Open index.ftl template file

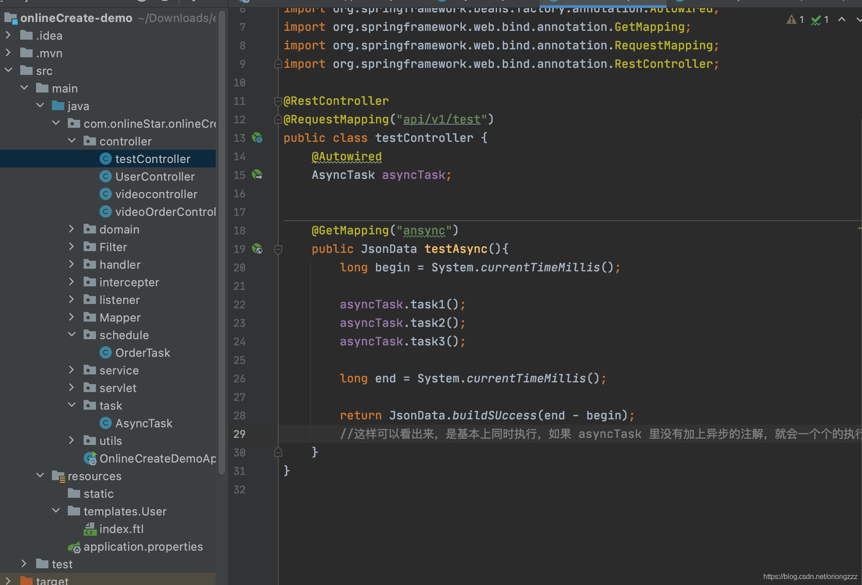point(122,529)
